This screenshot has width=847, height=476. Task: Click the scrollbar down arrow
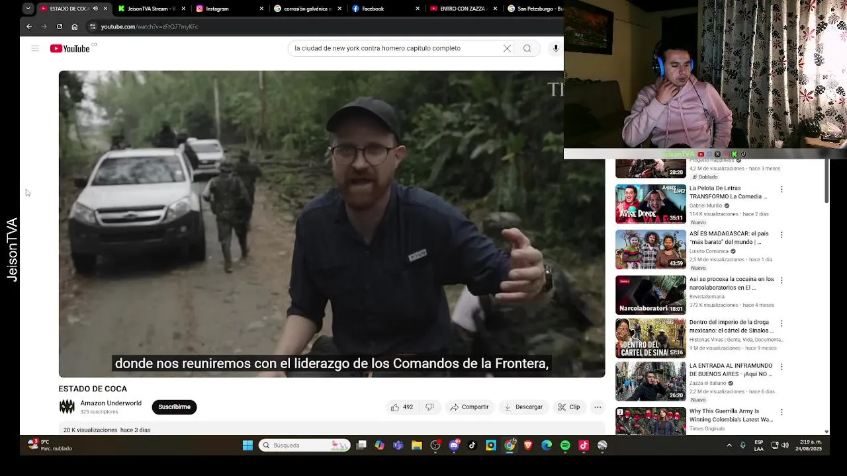coord(826,432)
